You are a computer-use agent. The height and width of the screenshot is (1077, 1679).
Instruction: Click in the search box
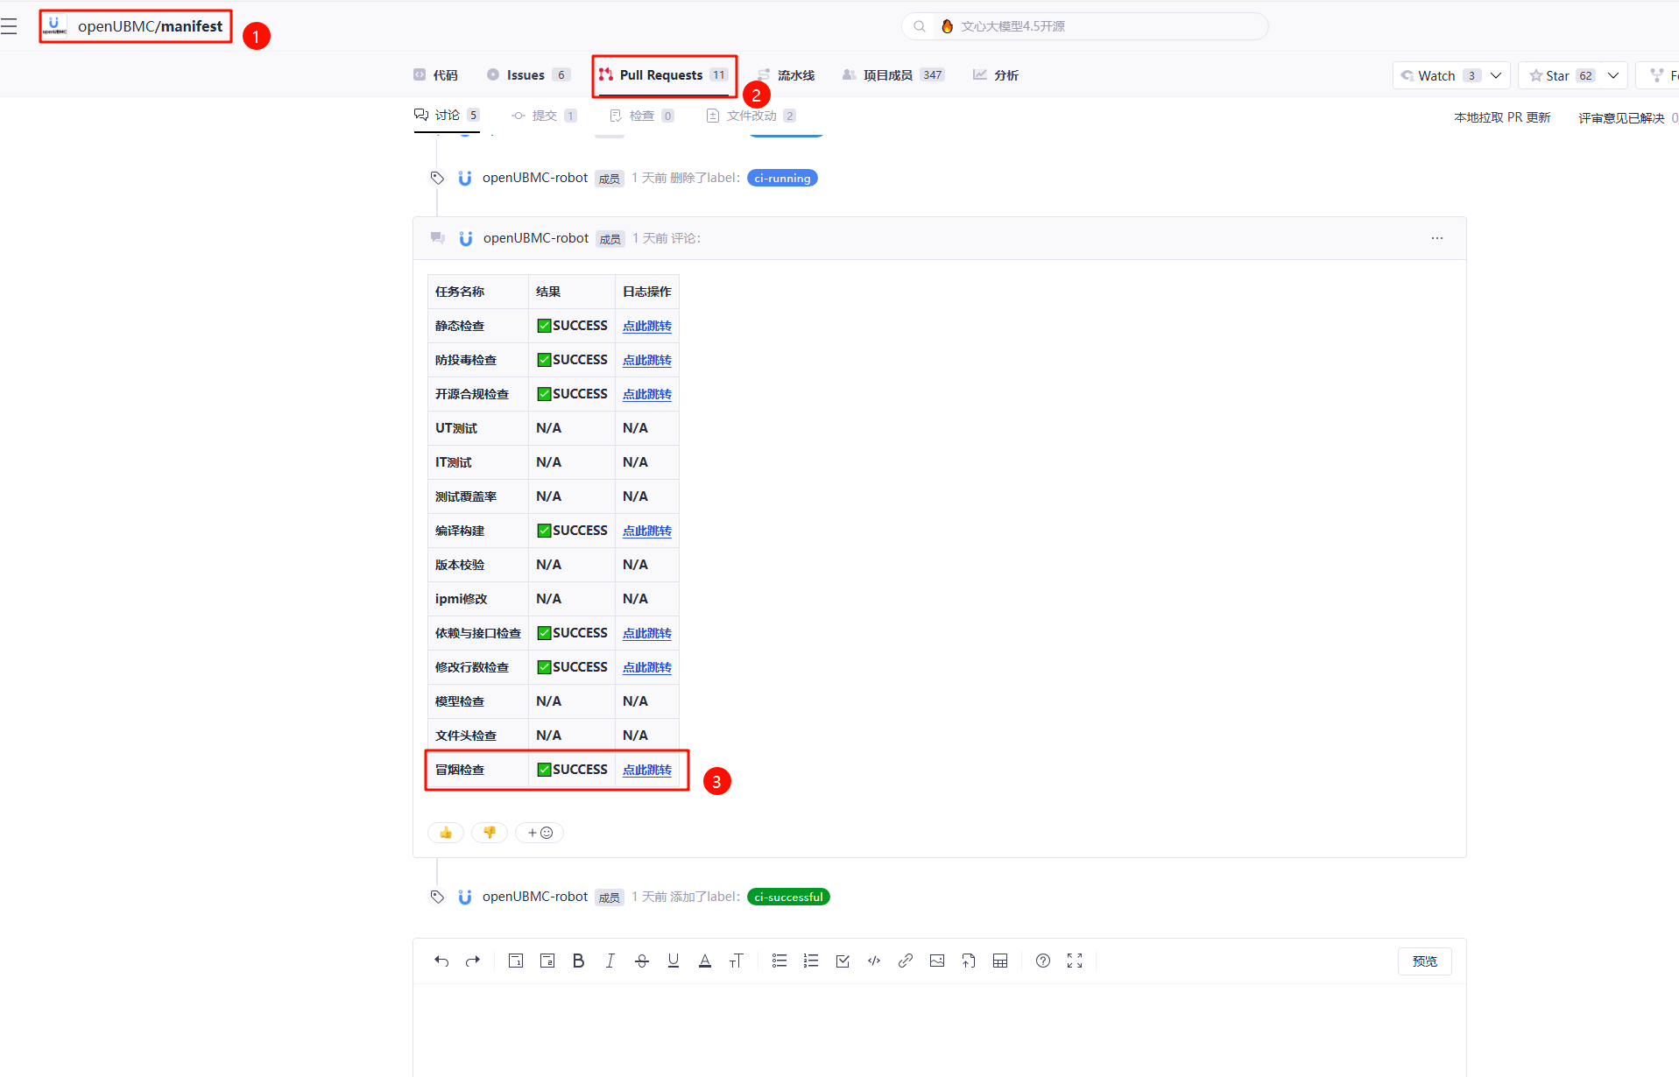click(x=1084, y=26)
